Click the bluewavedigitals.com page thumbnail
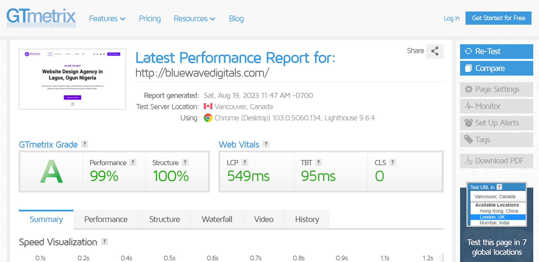539x262 pixels. (72, 79)
